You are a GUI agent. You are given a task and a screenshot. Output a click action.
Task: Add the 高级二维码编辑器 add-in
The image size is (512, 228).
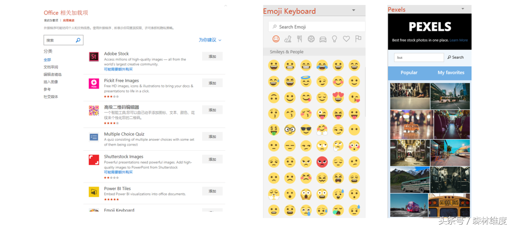212,110
